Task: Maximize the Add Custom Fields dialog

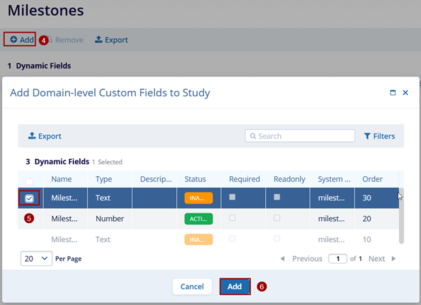Action: 393,93
